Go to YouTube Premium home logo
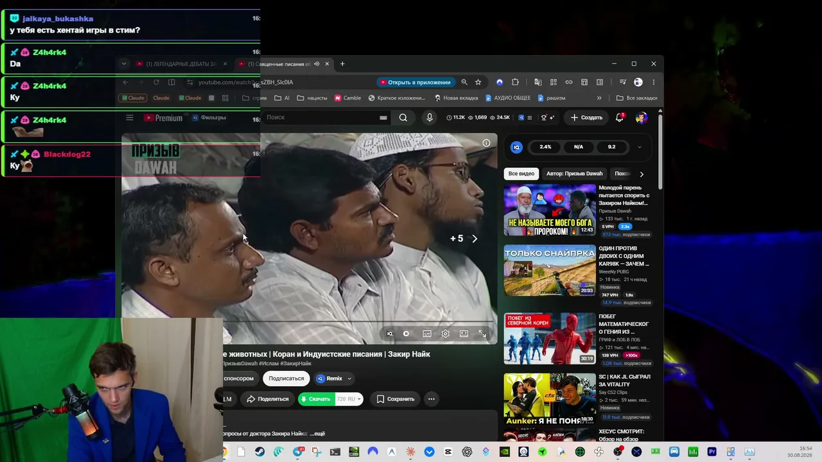 click(x=163, y=118)
